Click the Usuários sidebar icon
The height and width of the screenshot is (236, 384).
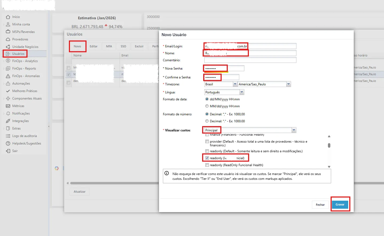pyautogui.click(x=8, y=54)
